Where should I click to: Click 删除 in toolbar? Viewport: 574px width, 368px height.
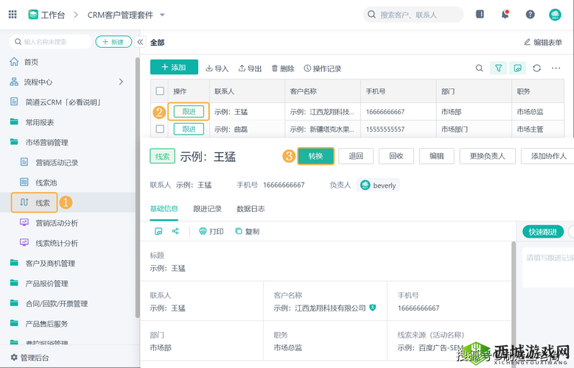(283, 68)
